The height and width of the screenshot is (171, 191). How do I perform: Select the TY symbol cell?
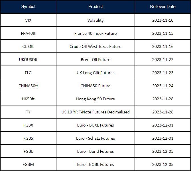[x=28, y=112]
